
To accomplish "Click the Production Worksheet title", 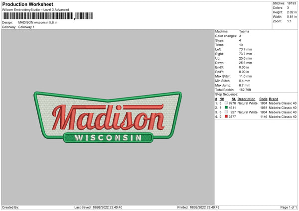I will click(x=27, y=4).
